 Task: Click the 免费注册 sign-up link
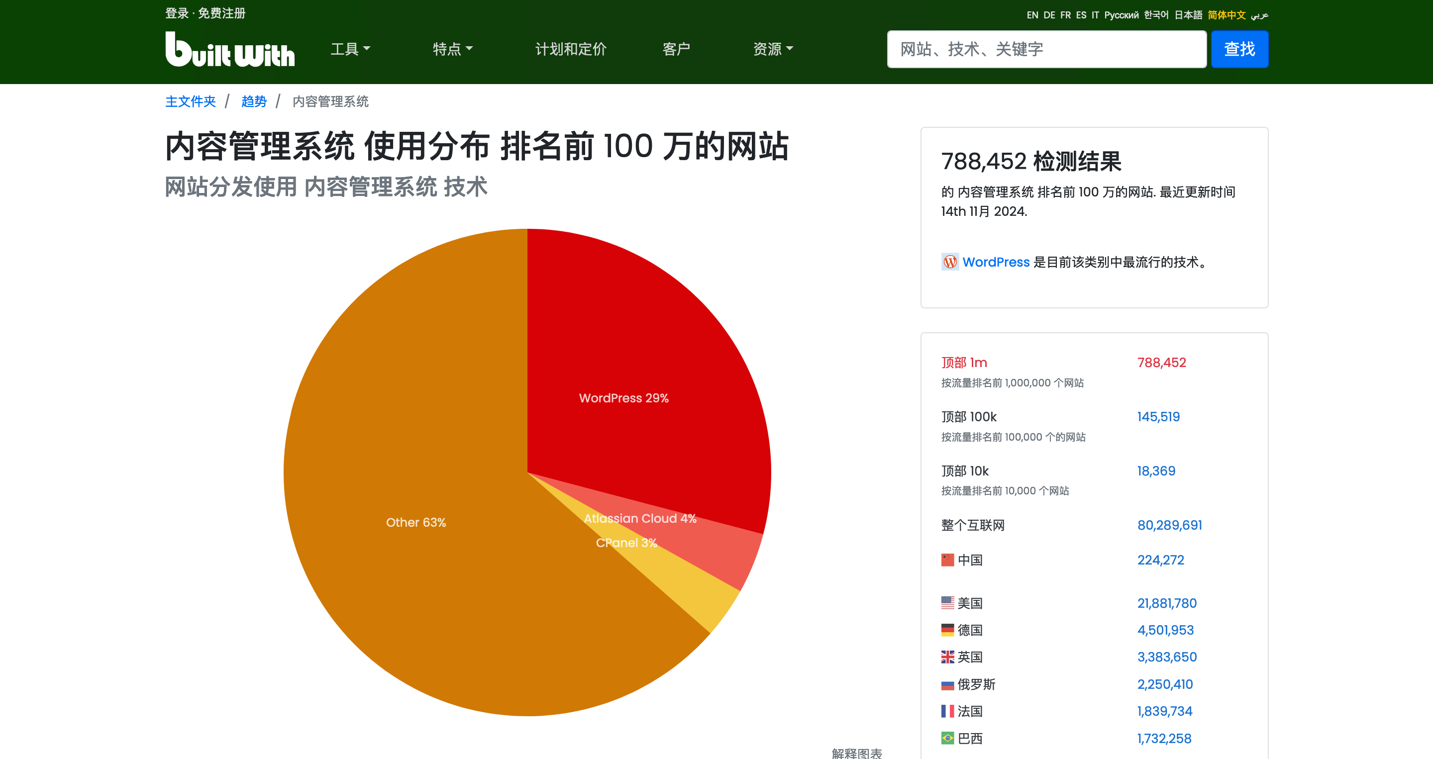tap(221, 13)
